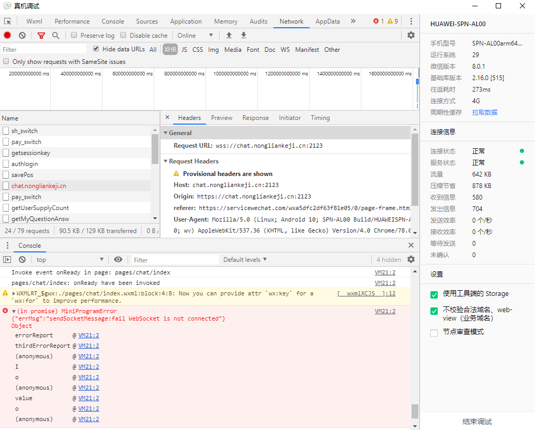
Task: Switch to the Preview tab
Action: click(x=221, y=118)
